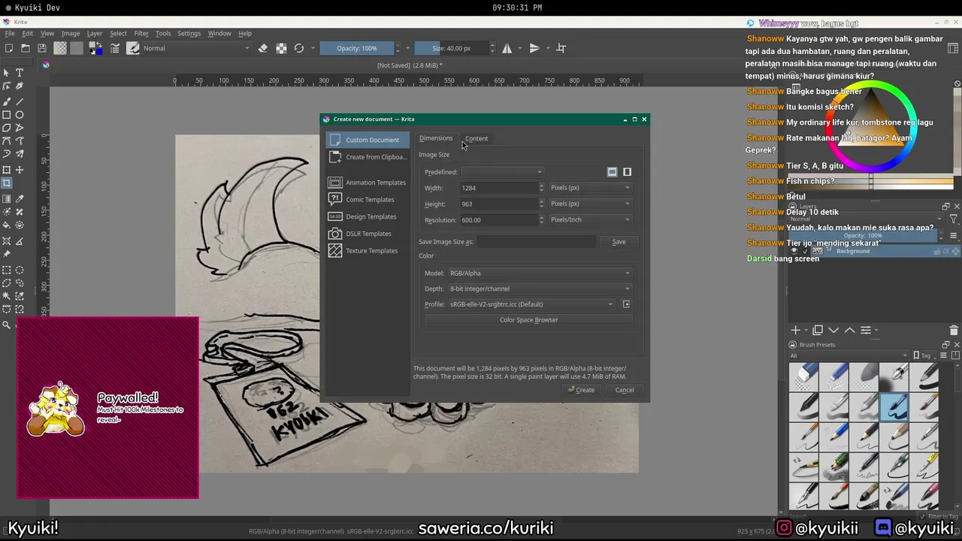962x541 pixels.
Task: Adjust the brush Opacity slider
Action: tap(357, 48)
